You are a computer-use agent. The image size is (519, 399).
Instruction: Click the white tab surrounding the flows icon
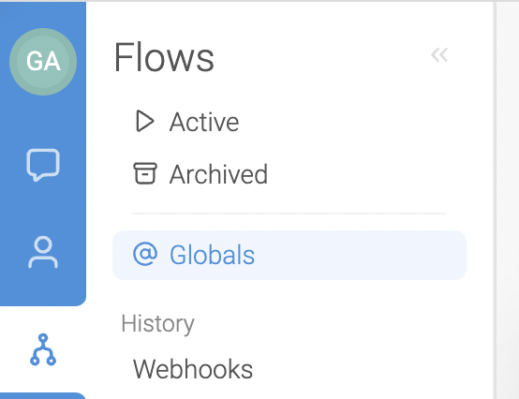43,349
